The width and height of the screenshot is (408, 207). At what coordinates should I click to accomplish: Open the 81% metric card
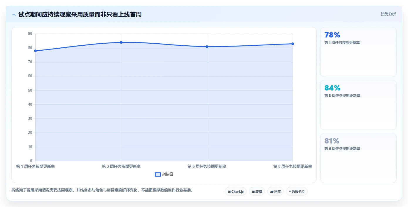coord(358,158)
